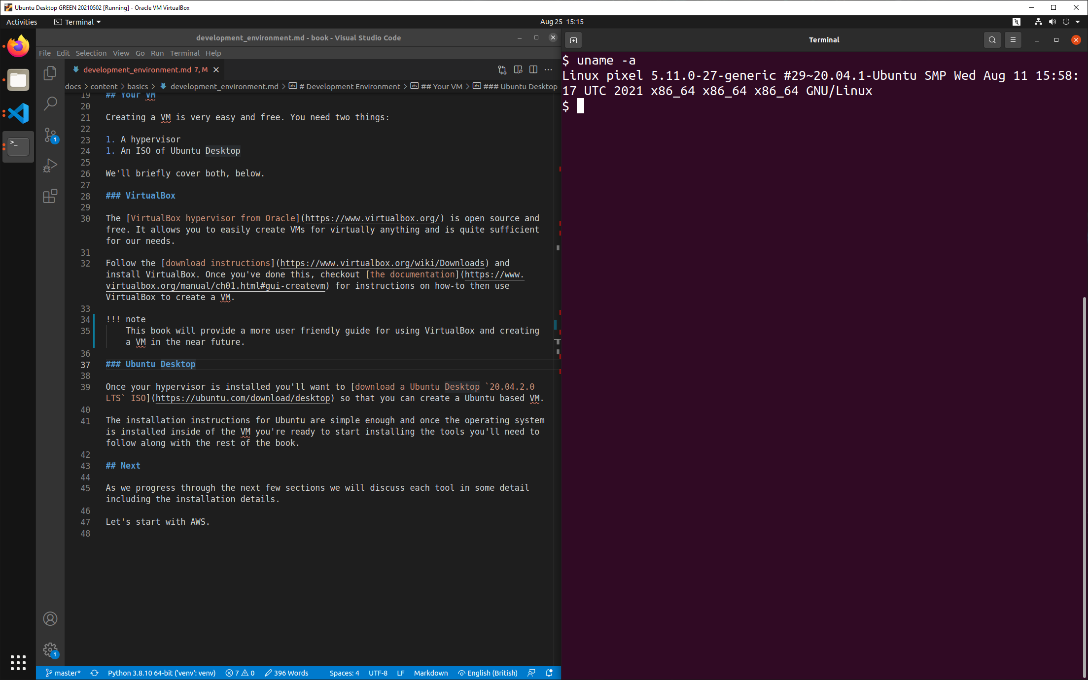Select the development_environment.md tab
The image size is (1088, 680).
pyautogui.click(x=137, y=69)
